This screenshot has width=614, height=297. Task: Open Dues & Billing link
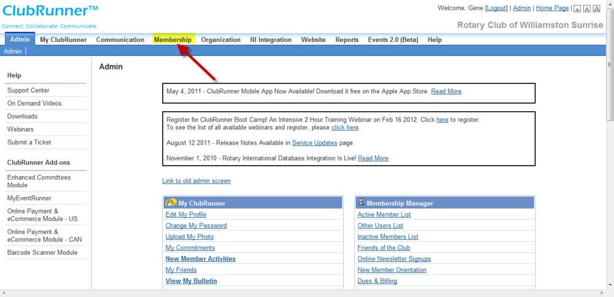click(377, 281)
